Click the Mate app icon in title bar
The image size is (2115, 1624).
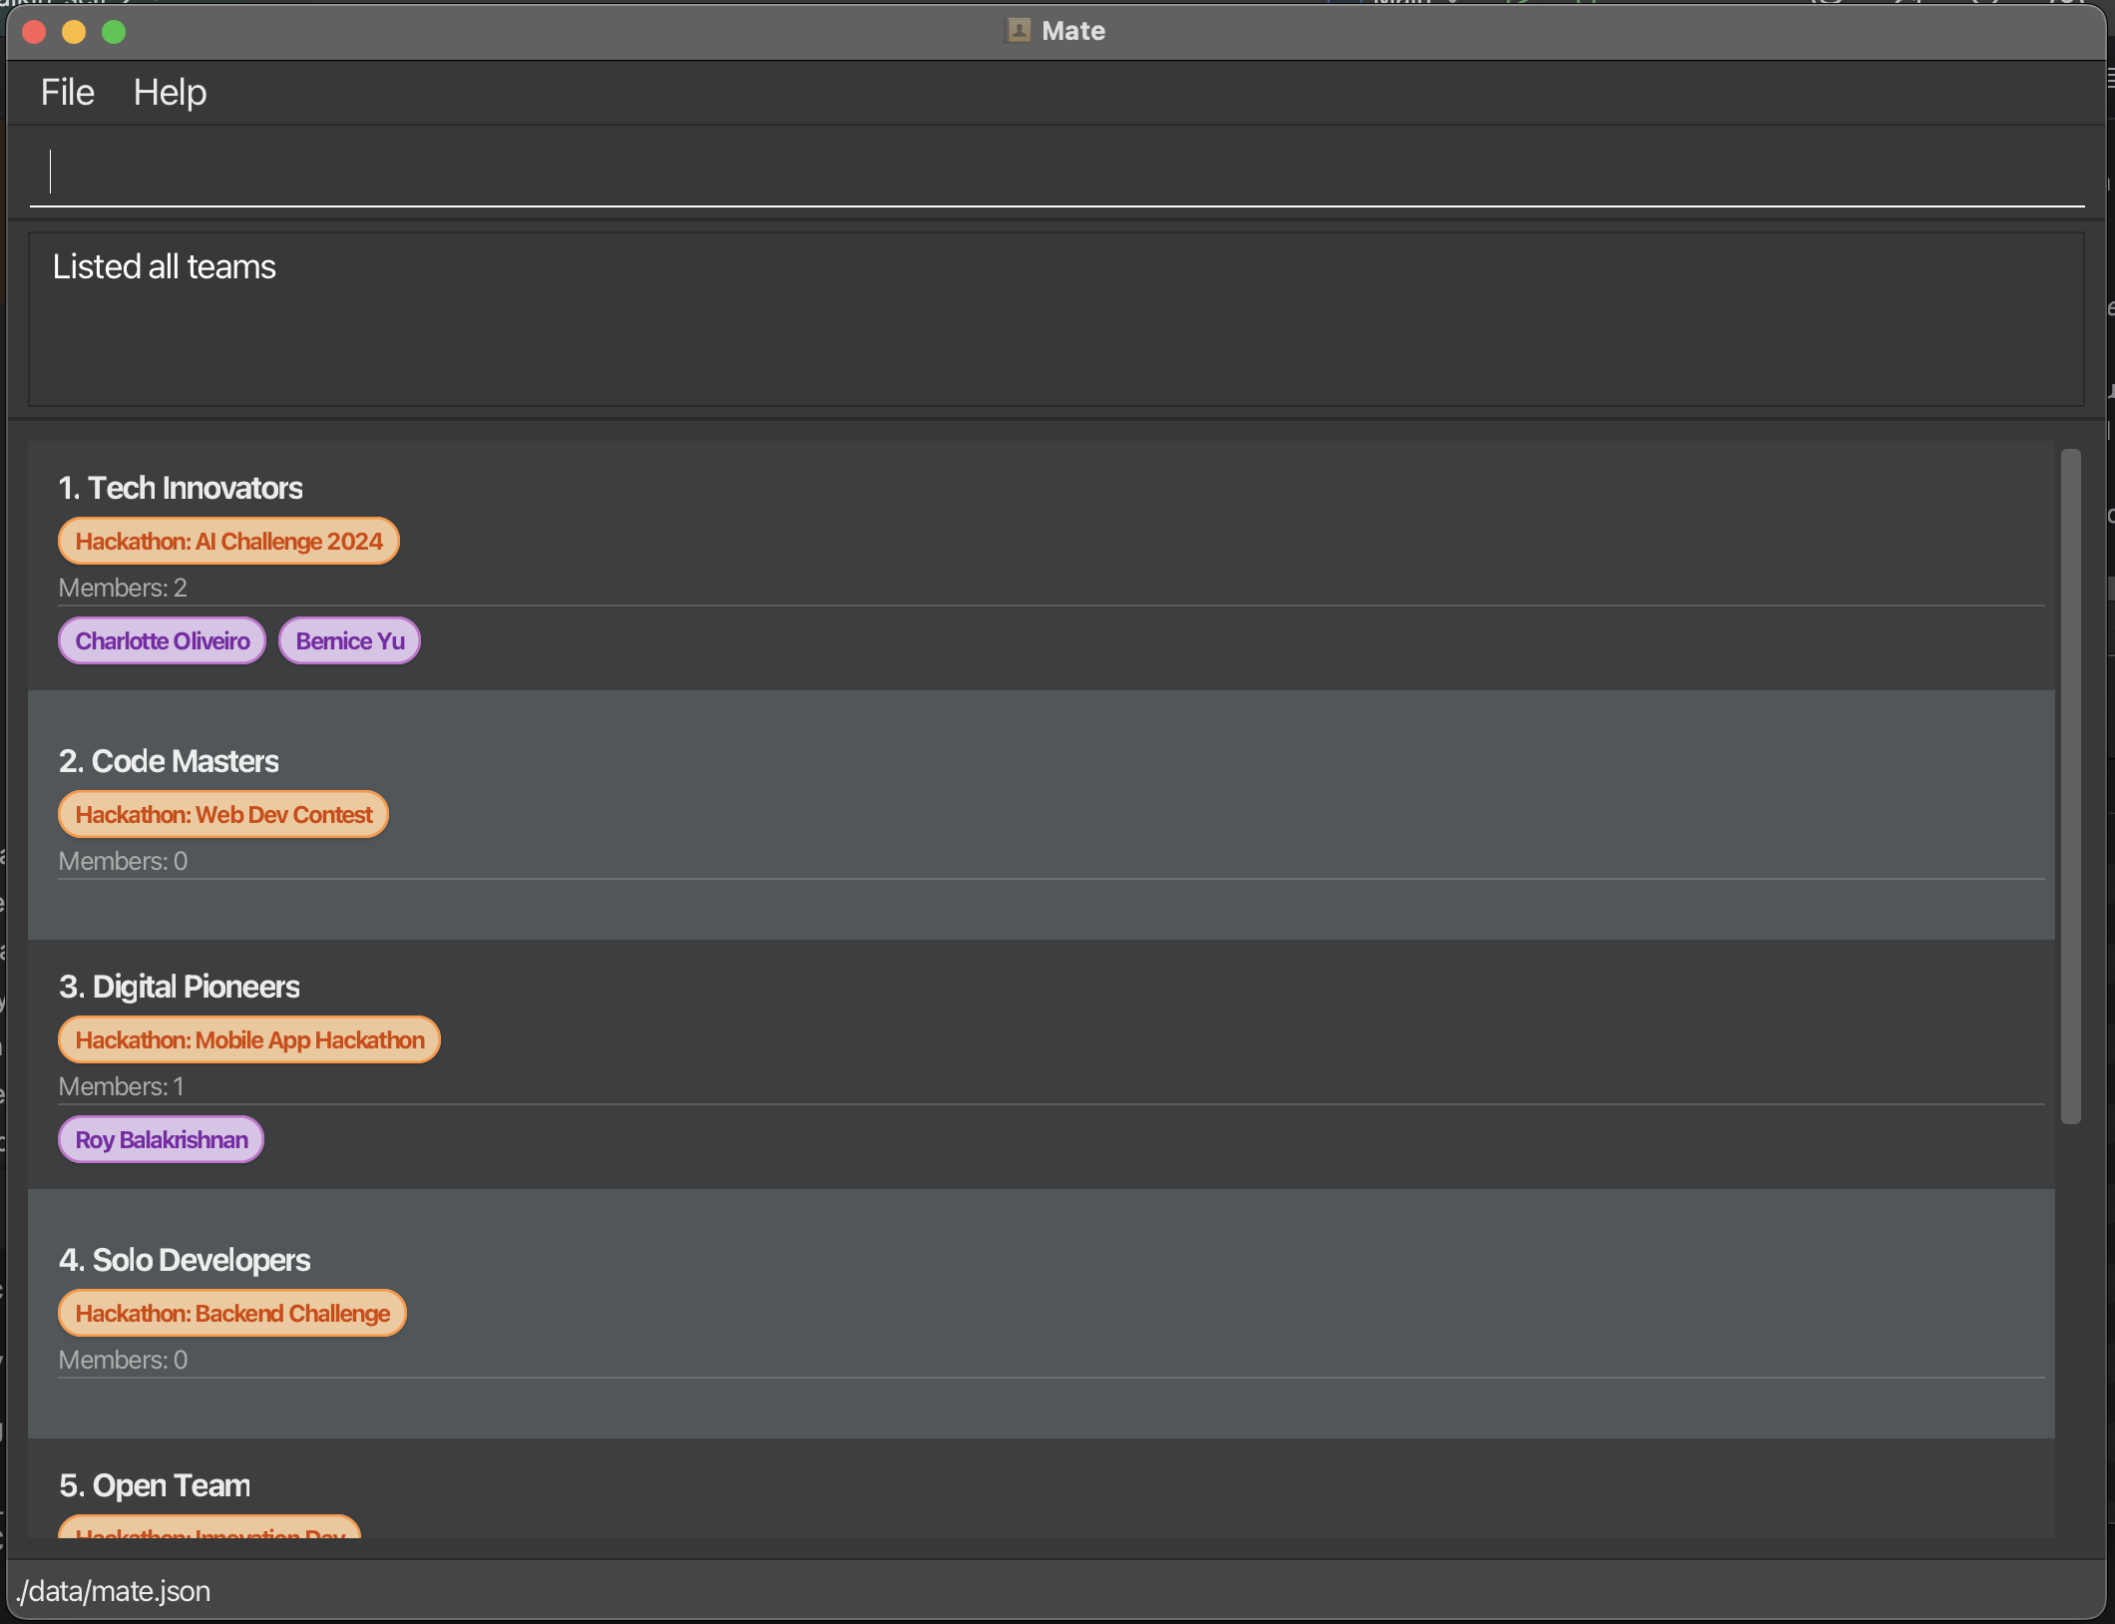pos(1018,31)
